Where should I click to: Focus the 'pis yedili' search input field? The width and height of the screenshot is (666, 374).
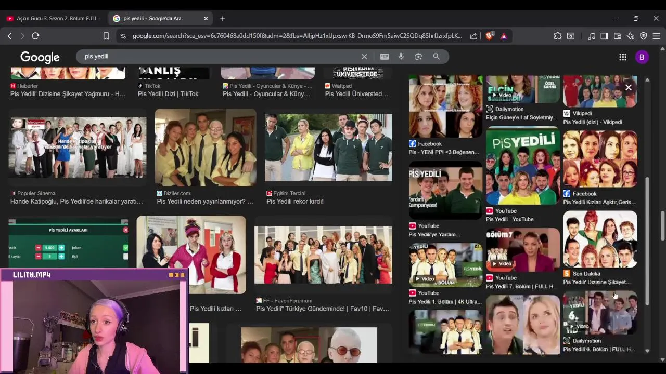tap(219, 56)
